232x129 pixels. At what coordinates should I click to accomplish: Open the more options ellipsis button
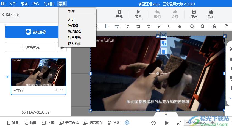coord(127,123)
